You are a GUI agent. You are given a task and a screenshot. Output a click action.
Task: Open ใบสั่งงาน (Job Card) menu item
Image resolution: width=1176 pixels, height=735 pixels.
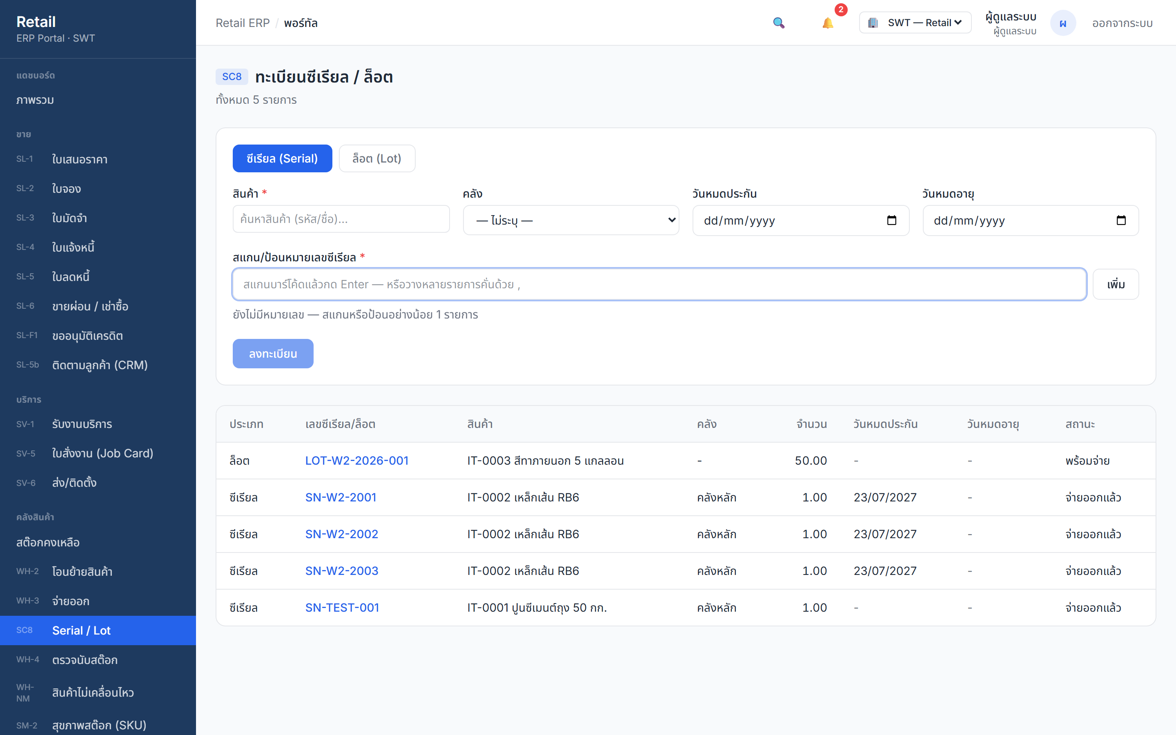tap(98, 453)
